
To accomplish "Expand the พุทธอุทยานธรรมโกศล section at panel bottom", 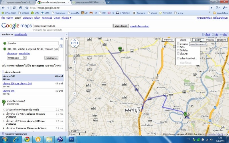I will coord(3,134).
